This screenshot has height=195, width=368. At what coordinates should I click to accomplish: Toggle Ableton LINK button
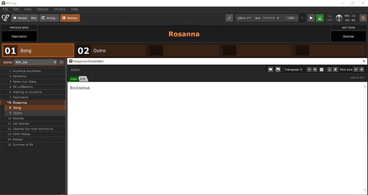[x=291, y=18]
